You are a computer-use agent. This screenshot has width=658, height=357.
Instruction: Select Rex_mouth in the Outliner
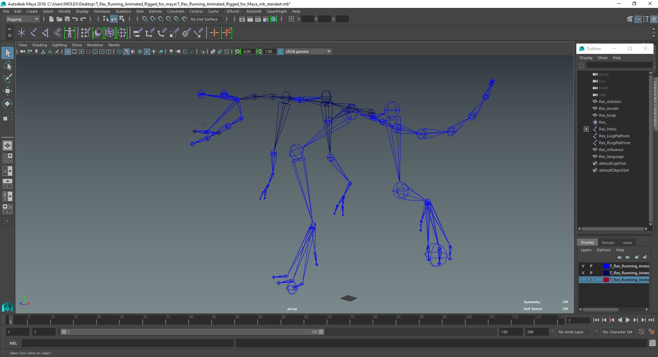tap(609, 108)
